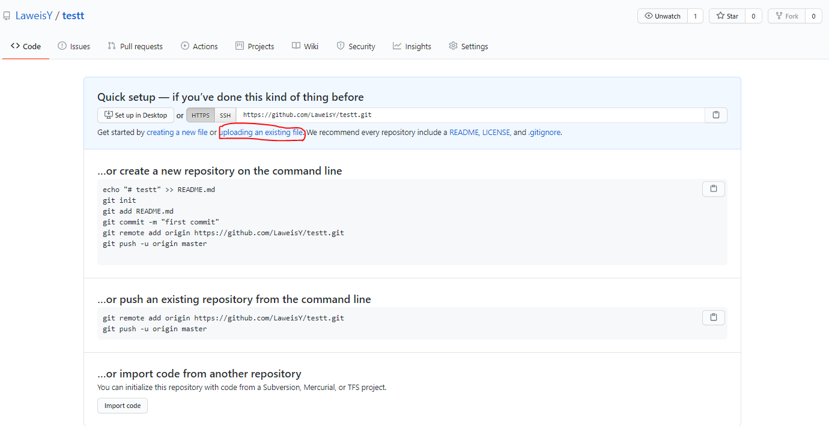This screenshot has width=829, height=426.
Task: Star the testt repository
Action: pyautogui.click(x=727, y=16)
